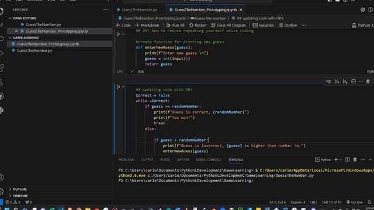Viewport: 374px width, 210px height.
Task: Open more cell actions menu
Action: [361, 82]
